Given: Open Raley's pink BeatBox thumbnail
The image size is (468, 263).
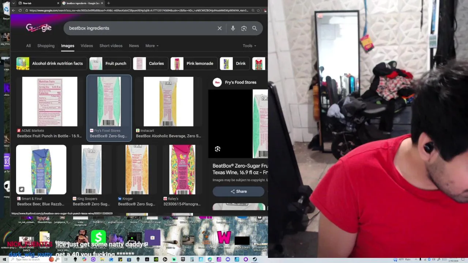Looking at the screenshot, I should pyautogui.click(x=182, y=169).
